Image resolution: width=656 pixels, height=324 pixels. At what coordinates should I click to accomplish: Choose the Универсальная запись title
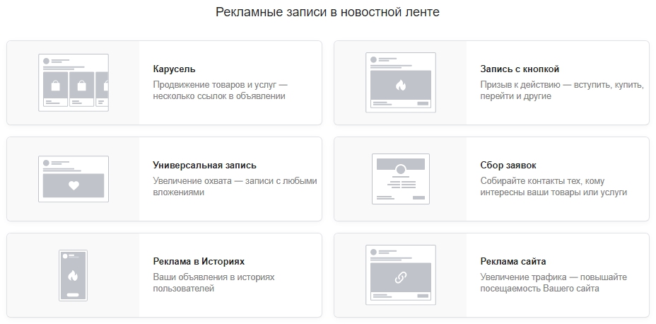tap(204, 166)
